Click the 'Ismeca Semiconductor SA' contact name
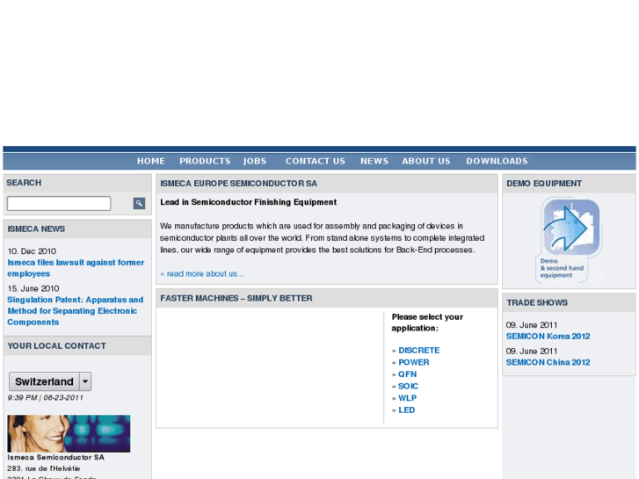This screenshot has width=639, height=479. pyautogui.click(x=56, y=457)
